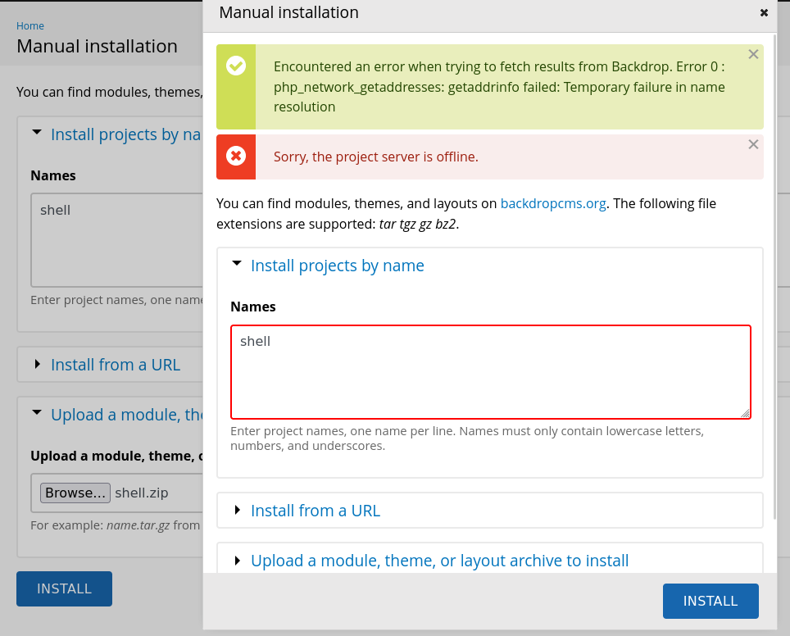Click the Names textarea in the dialog
The image size is (790, 636).
[490, 372]
